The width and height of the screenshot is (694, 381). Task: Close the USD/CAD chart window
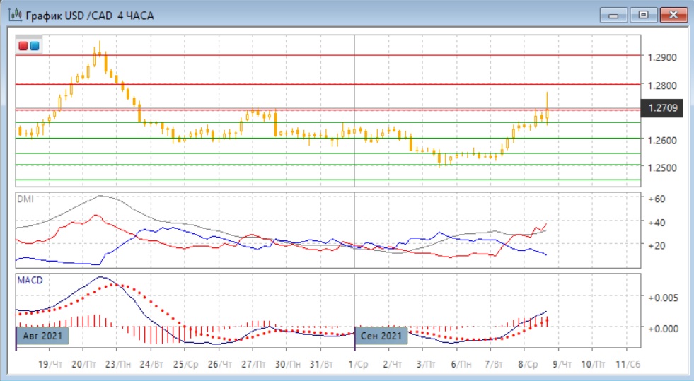coord(673,15)
